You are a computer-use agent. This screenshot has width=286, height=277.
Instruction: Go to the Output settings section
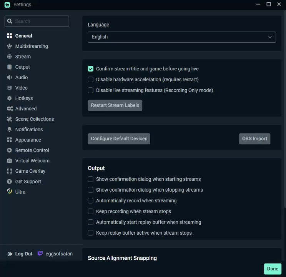point(22,67)
